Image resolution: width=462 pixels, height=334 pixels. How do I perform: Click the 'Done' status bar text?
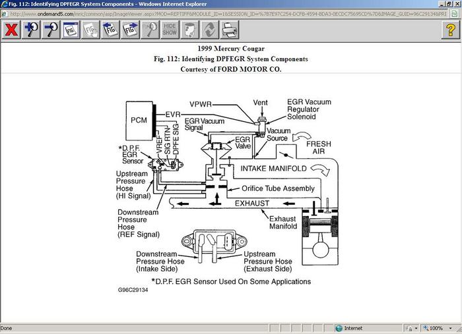(x=6, y=328)
